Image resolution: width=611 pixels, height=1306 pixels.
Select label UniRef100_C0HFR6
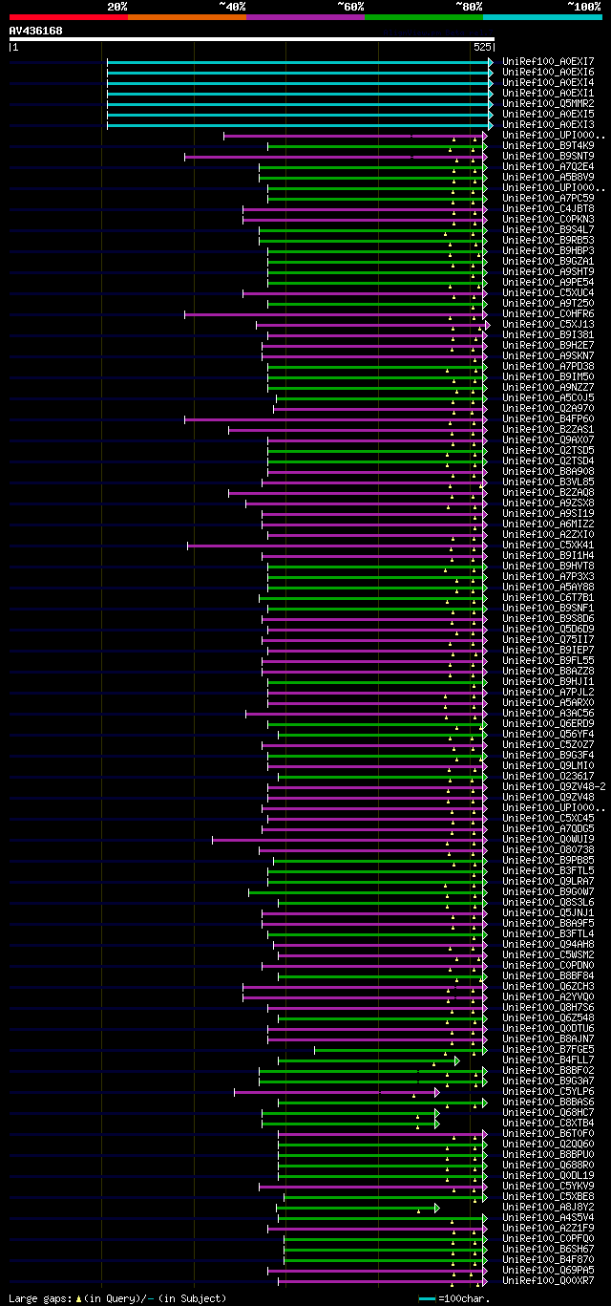click(548, 313)
